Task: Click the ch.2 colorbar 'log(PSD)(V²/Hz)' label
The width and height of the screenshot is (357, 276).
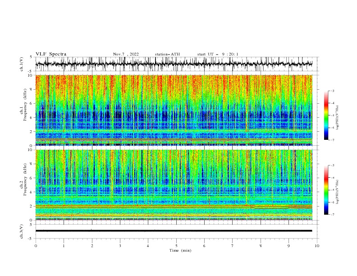Action: [x=338, y=192]
